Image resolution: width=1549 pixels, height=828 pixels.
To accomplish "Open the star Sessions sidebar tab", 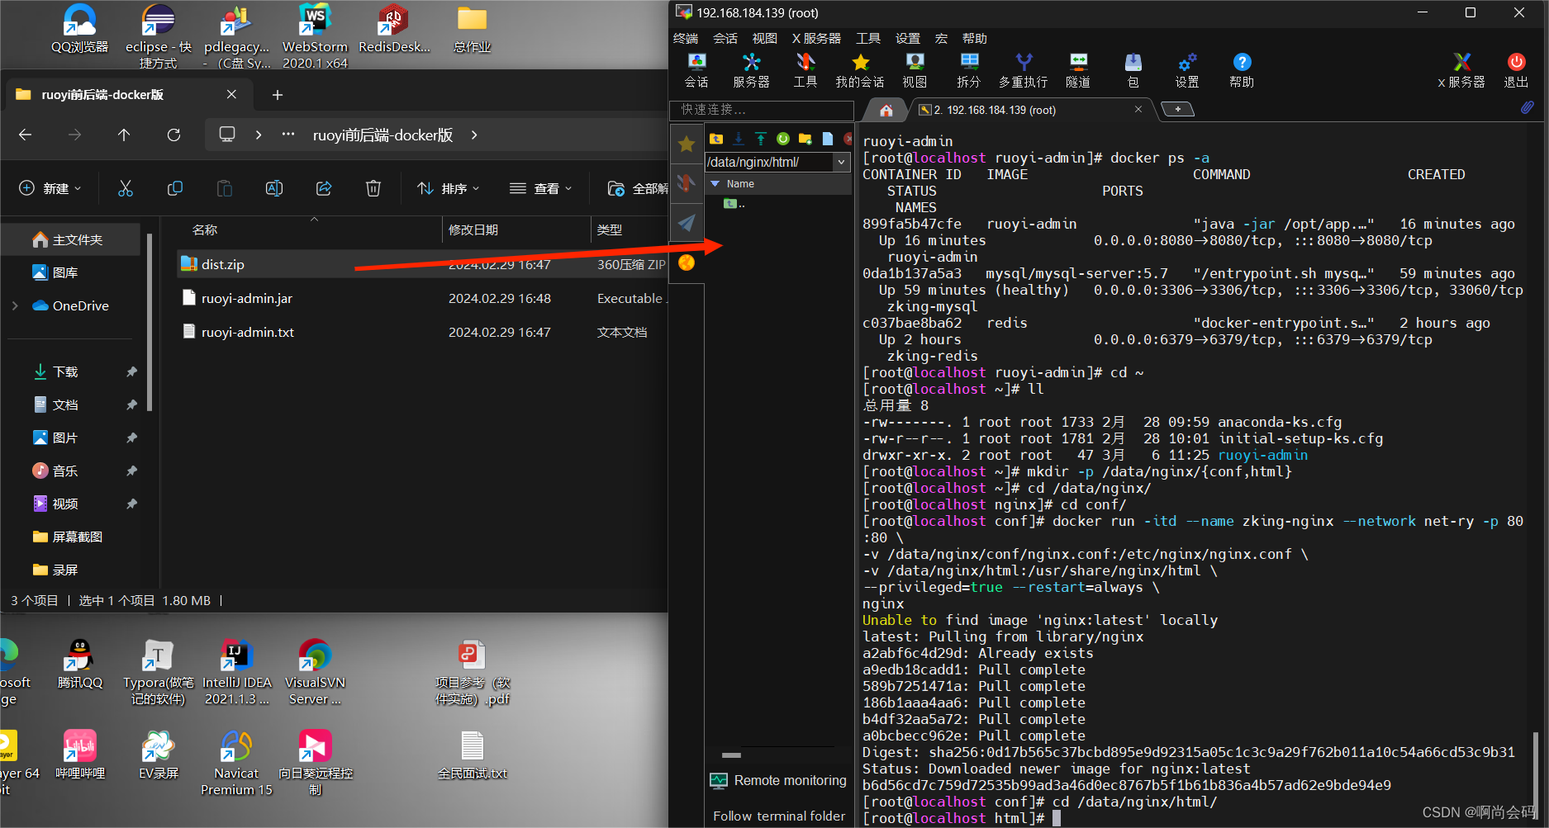I will [x=687, y=144].
